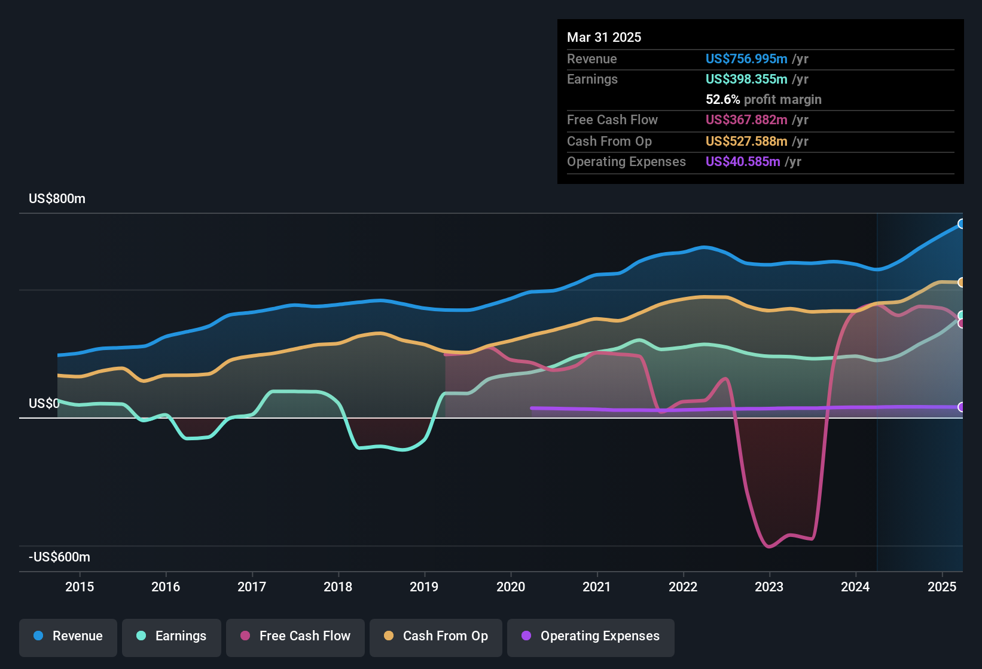The height and width of the screenshot is (669, 982).
Task: Select the 2023 axis year label
Action: [770, 587]
